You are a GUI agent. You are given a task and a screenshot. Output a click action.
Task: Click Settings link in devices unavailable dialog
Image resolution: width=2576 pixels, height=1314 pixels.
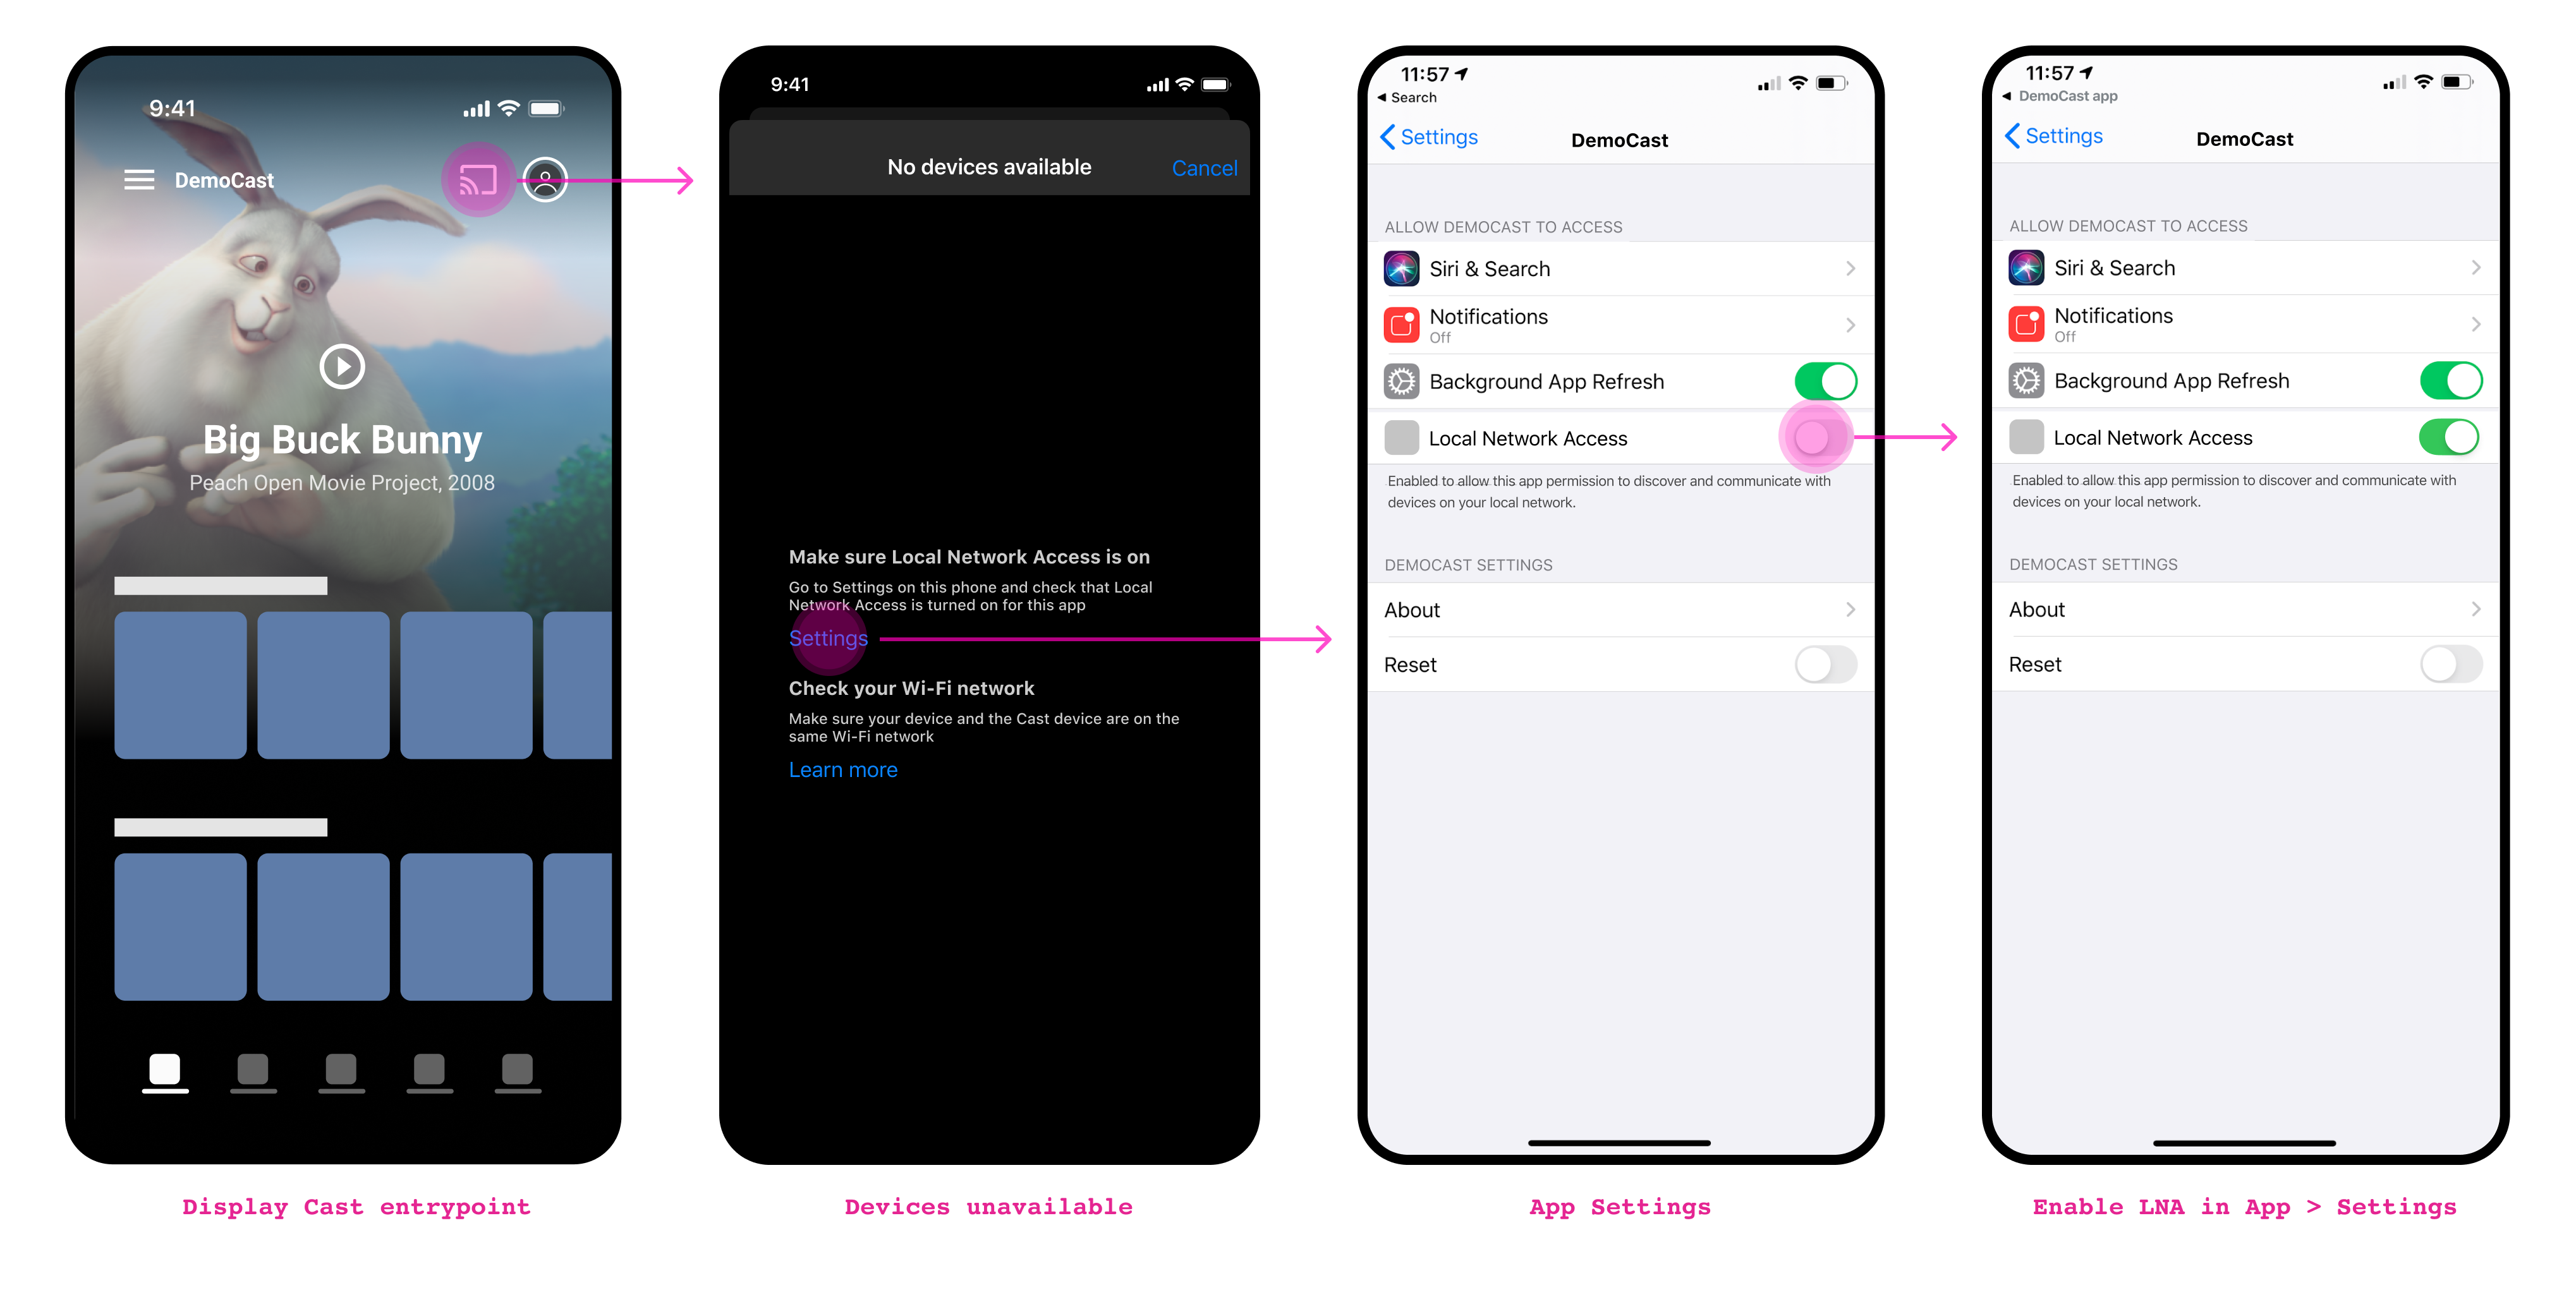[x=828, y=637]
